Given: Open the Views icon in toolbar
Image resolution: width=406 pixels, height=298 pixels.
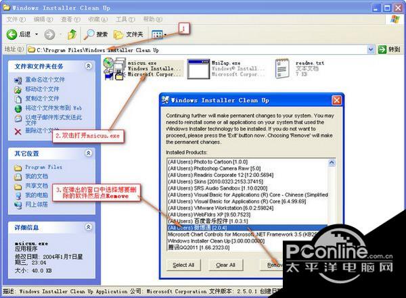Looking at the screenshot, I should coord(157,34).
